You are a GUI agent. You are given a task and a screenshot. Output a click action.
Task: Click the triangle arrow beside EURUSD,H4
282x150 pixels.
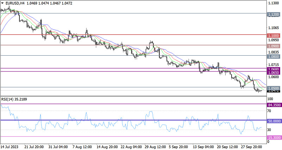click(2, 3)
